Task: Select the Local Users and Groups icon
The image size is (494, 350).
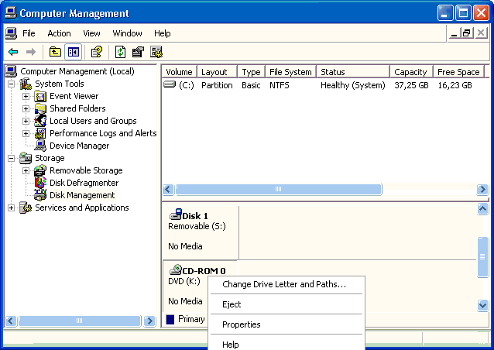Action: point(40,121)
